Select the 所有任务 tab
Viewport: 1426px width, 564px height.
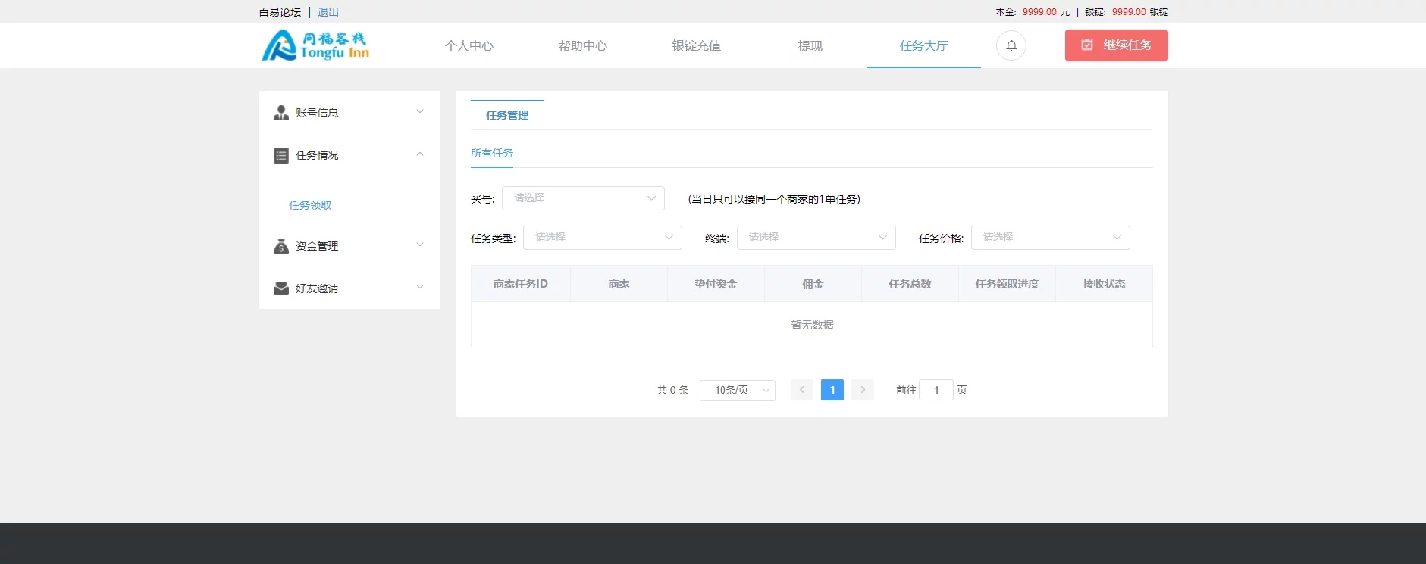pyautogui.click(x=491, y=153)
